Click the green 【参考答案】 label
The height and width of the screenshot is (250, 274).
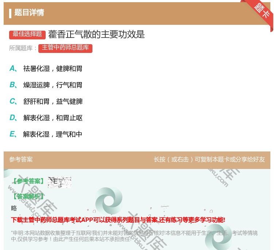[28, 181]
